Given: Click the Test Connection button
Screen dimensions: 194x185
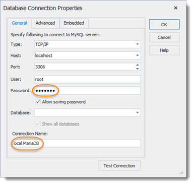Looking at the screenshot, I should pos(119,166).
